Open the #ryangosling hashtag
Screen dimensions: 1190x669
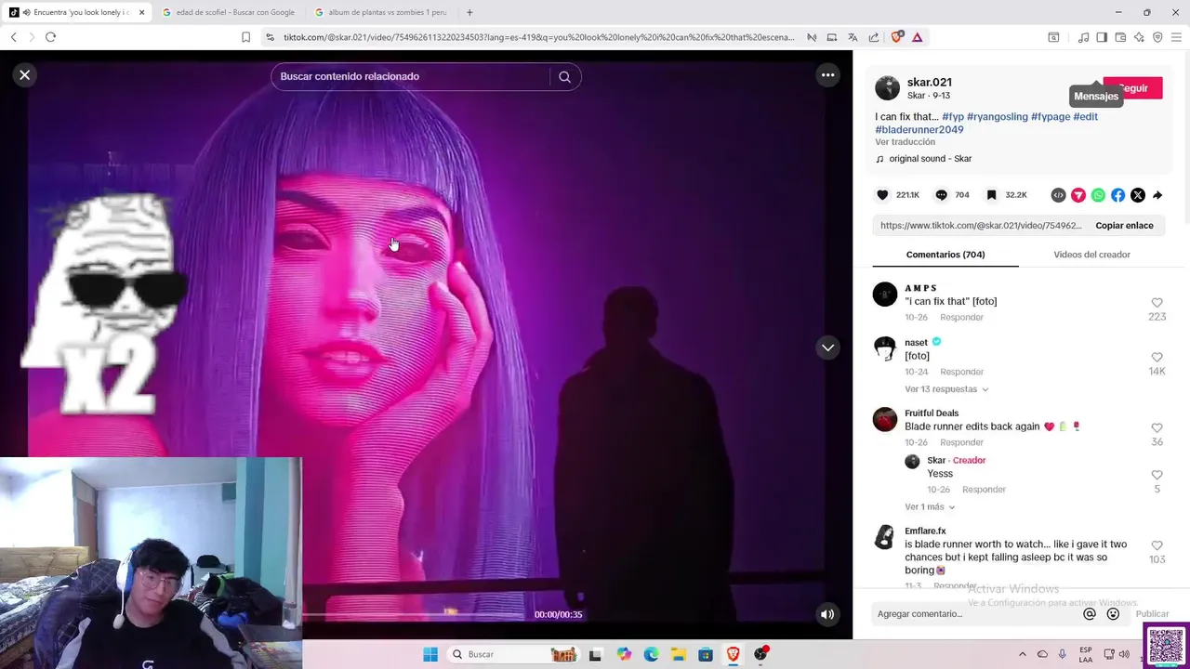997,116
